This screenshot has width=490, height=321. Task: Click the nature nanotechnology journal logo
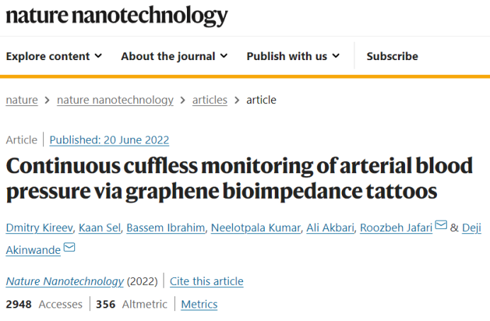117,15
